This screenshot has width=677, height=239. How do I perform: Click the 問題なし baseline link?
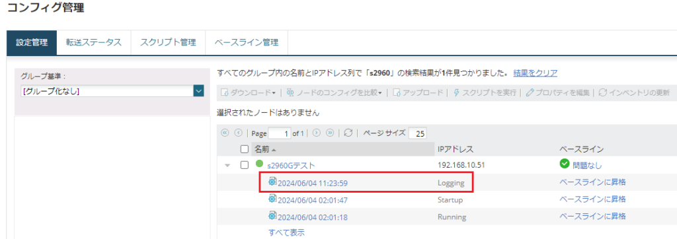click(x=587, y=165)
